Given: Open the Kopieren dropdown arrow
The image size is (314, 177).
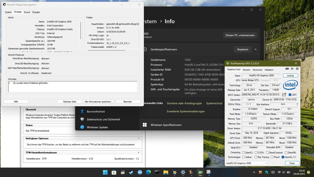Looking at the screenshot, I should (x=255, y=49).
